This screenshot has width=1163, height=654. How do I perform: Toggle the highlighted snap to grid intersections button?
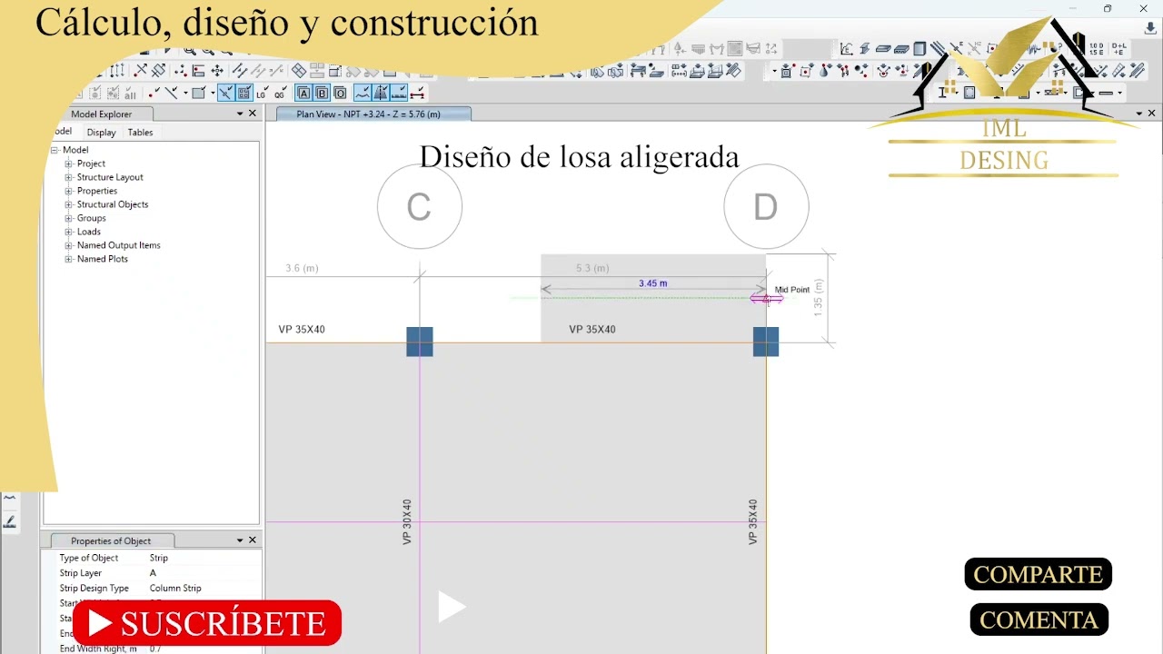pos(244,93)
